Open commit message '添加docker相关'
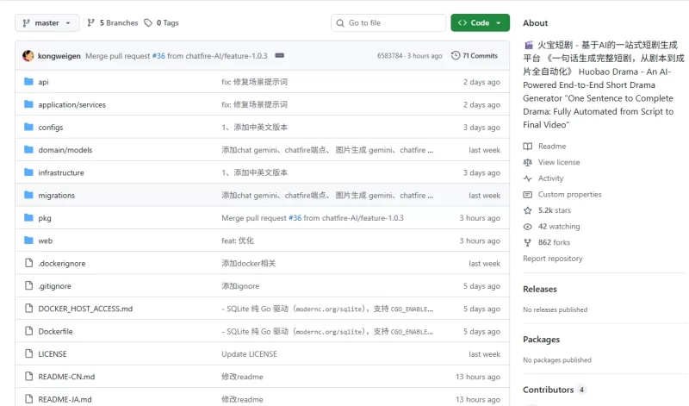Image resolution: width=689 pixels, height=406 pixels. click(249, 264)
